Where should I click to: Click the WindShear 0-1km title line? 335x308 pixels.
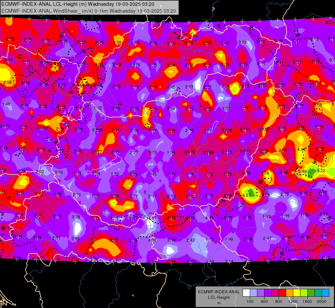pos(89,11)
